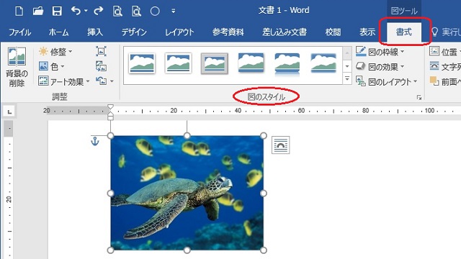This screenshot has height=259, width=461.
Task: Open Customize Quick Access Toolbar dropdown
Action: [174, 12]
